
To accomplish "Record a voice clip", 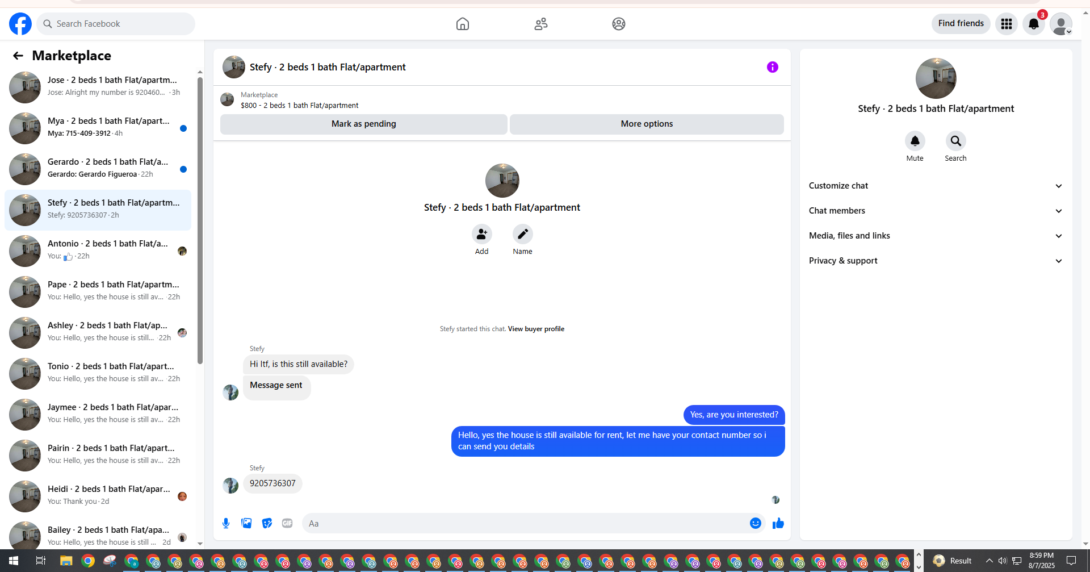I will click(226, 523).
